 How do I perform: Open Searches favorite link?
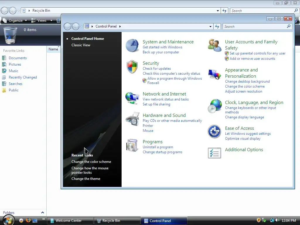coord(16,83)
